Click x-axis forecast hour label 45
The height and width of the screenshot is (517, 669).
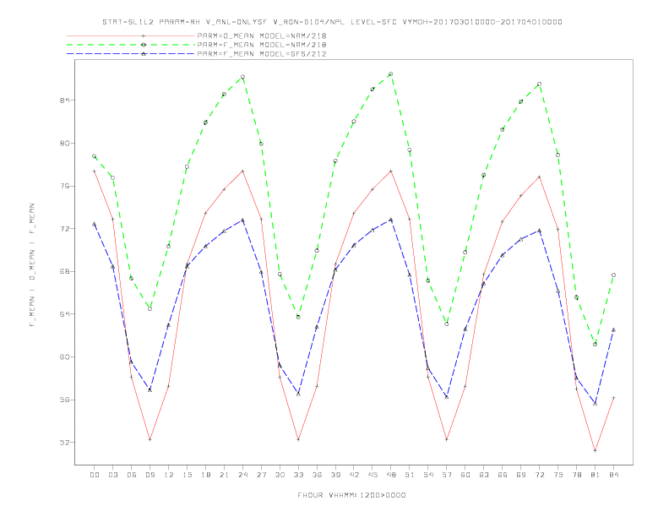[373, 475]
